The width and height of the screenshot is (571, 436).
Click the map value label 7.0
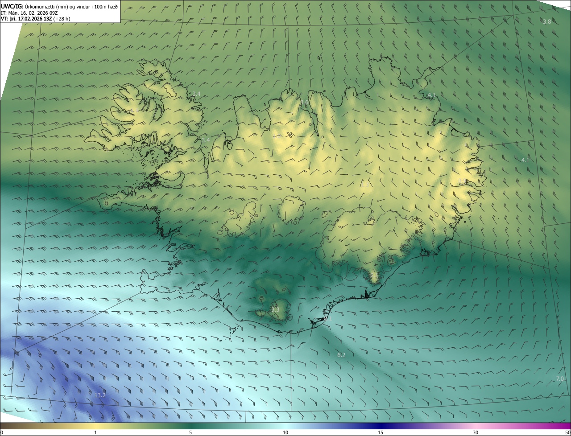click(x=560, y=378)
